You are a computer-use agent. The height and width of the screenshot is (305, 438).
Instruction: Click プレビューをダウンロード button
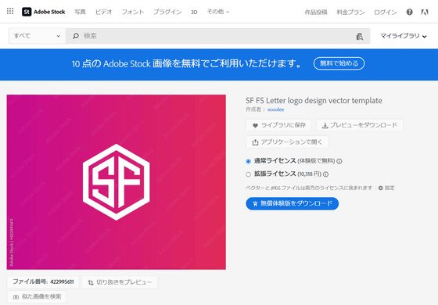tap(360, 125)
